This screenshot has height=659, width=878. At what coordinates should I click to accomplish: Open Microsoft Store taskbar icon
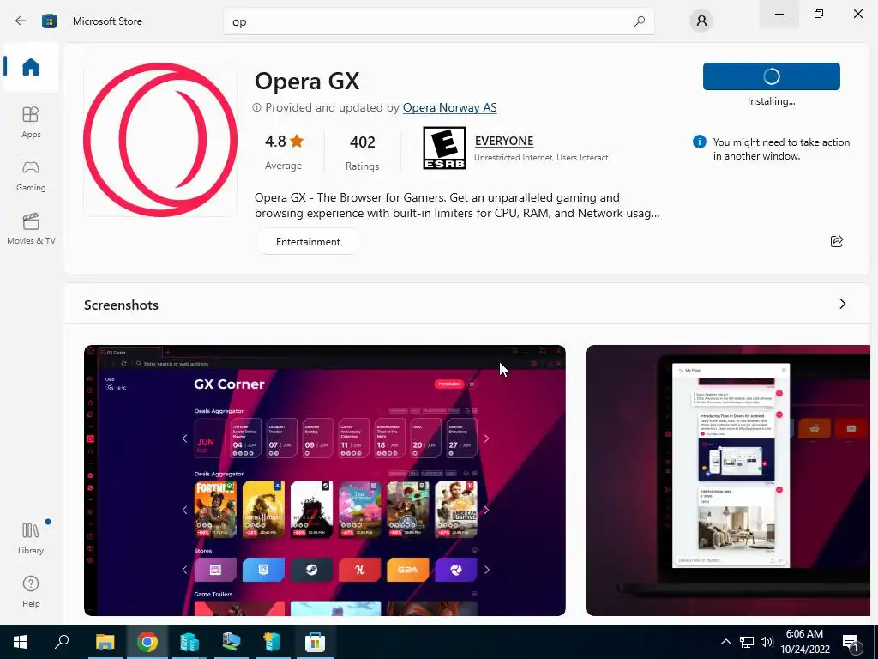click(315, 642)
